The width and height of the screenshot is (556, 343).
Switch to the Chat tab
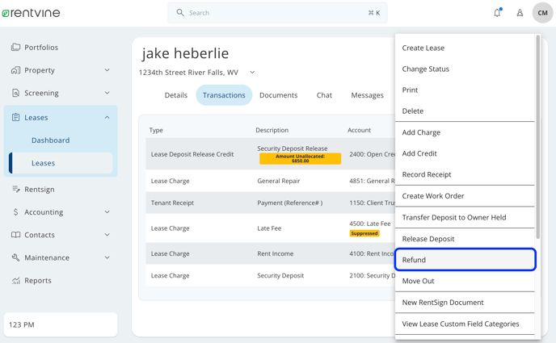click(324, 95)
